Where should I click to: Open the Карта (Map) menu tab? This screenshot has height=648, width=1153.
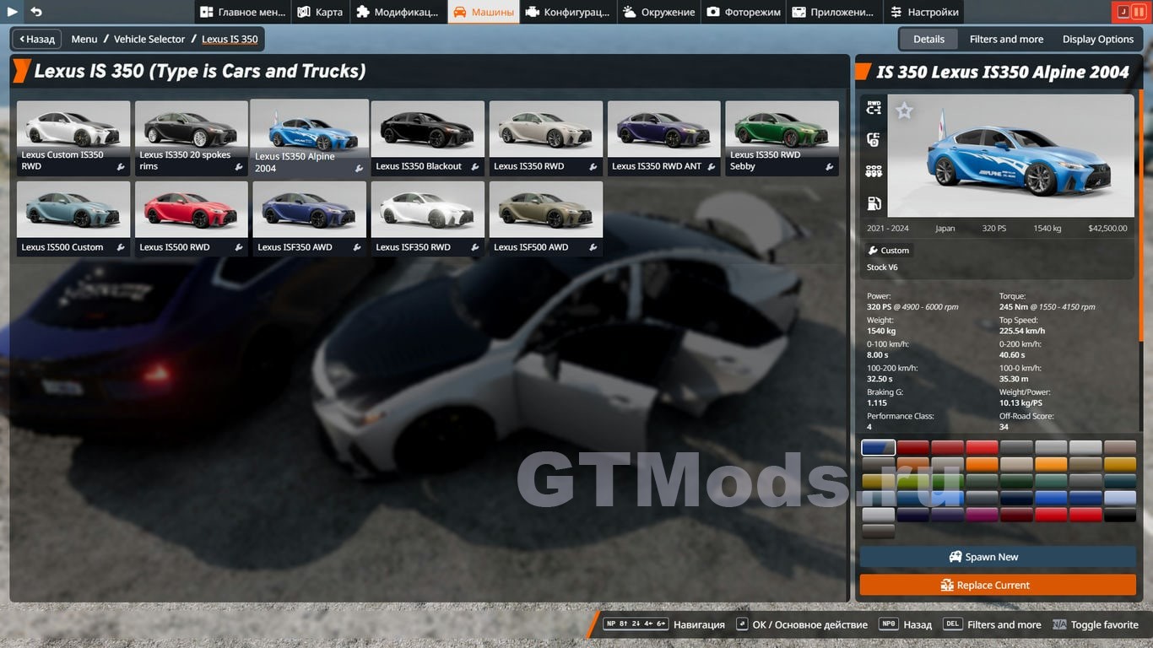(320, 12)
